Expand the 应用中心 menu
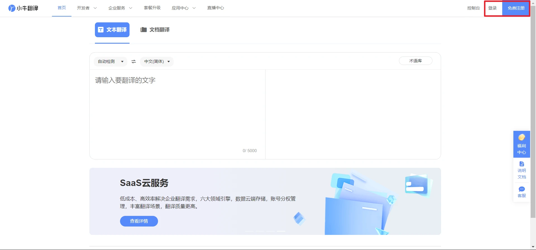The height and width of the screenshot is (250, 536). pyautogui.click(x=184, y=8)
